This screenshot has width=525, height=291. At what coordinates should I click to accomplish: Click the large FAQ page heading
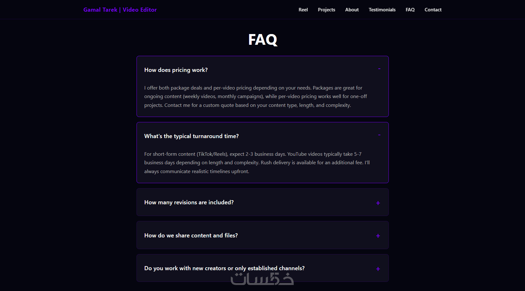click(262, 40)
